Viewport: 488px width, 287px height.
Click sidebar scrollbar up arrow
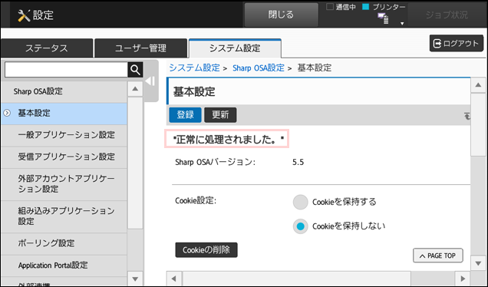coord(135,89)
